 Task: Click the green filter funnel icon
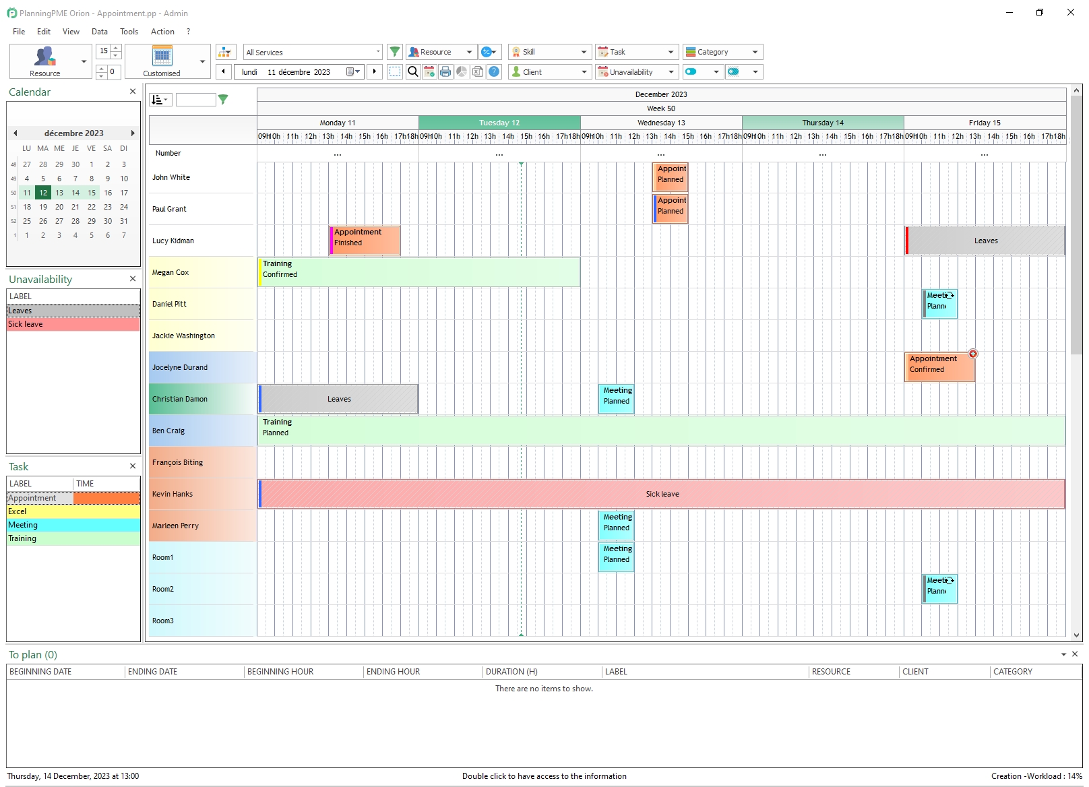(395, 51)
